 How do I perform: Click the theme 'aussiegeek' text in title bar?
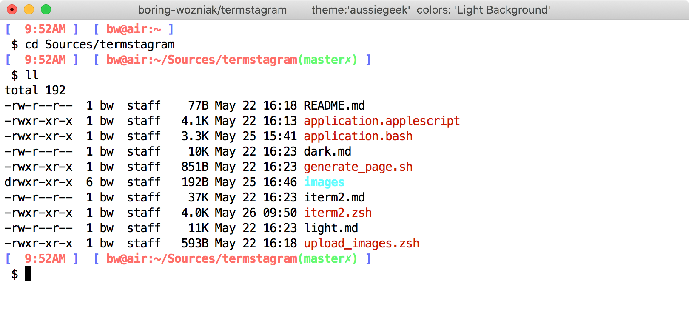361,10
